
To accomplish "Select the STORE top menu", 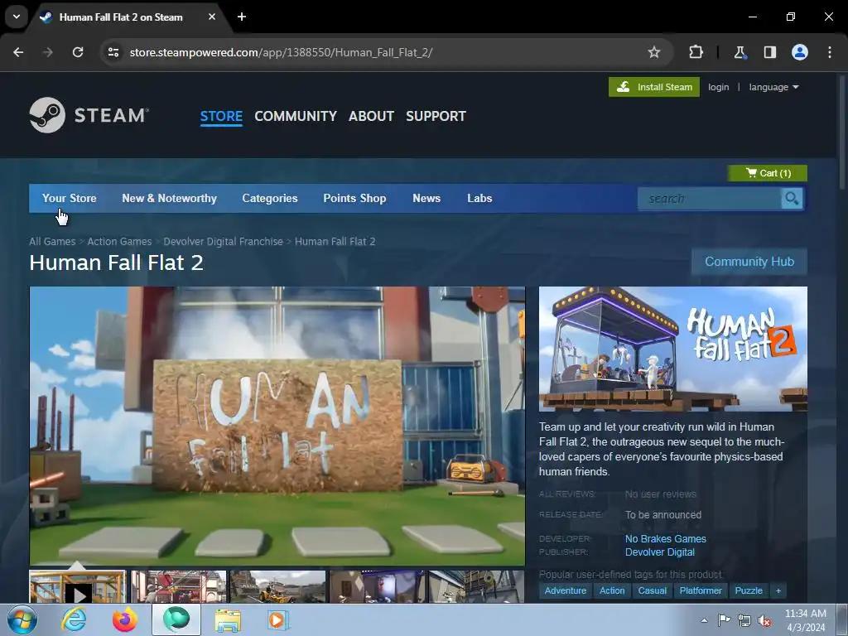I will click(x=221, y=116).
